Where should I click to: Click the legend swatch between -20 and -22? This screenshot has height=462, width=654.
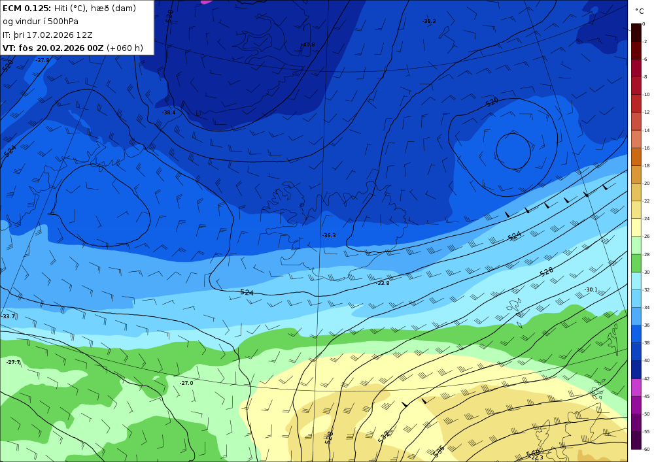(x=636, y=192)
